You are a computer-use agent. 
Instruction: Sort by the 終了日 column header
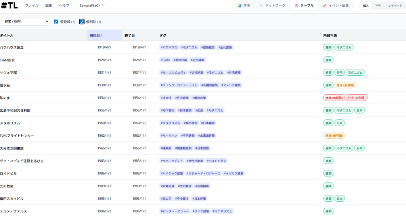click(x=130, y=35)
